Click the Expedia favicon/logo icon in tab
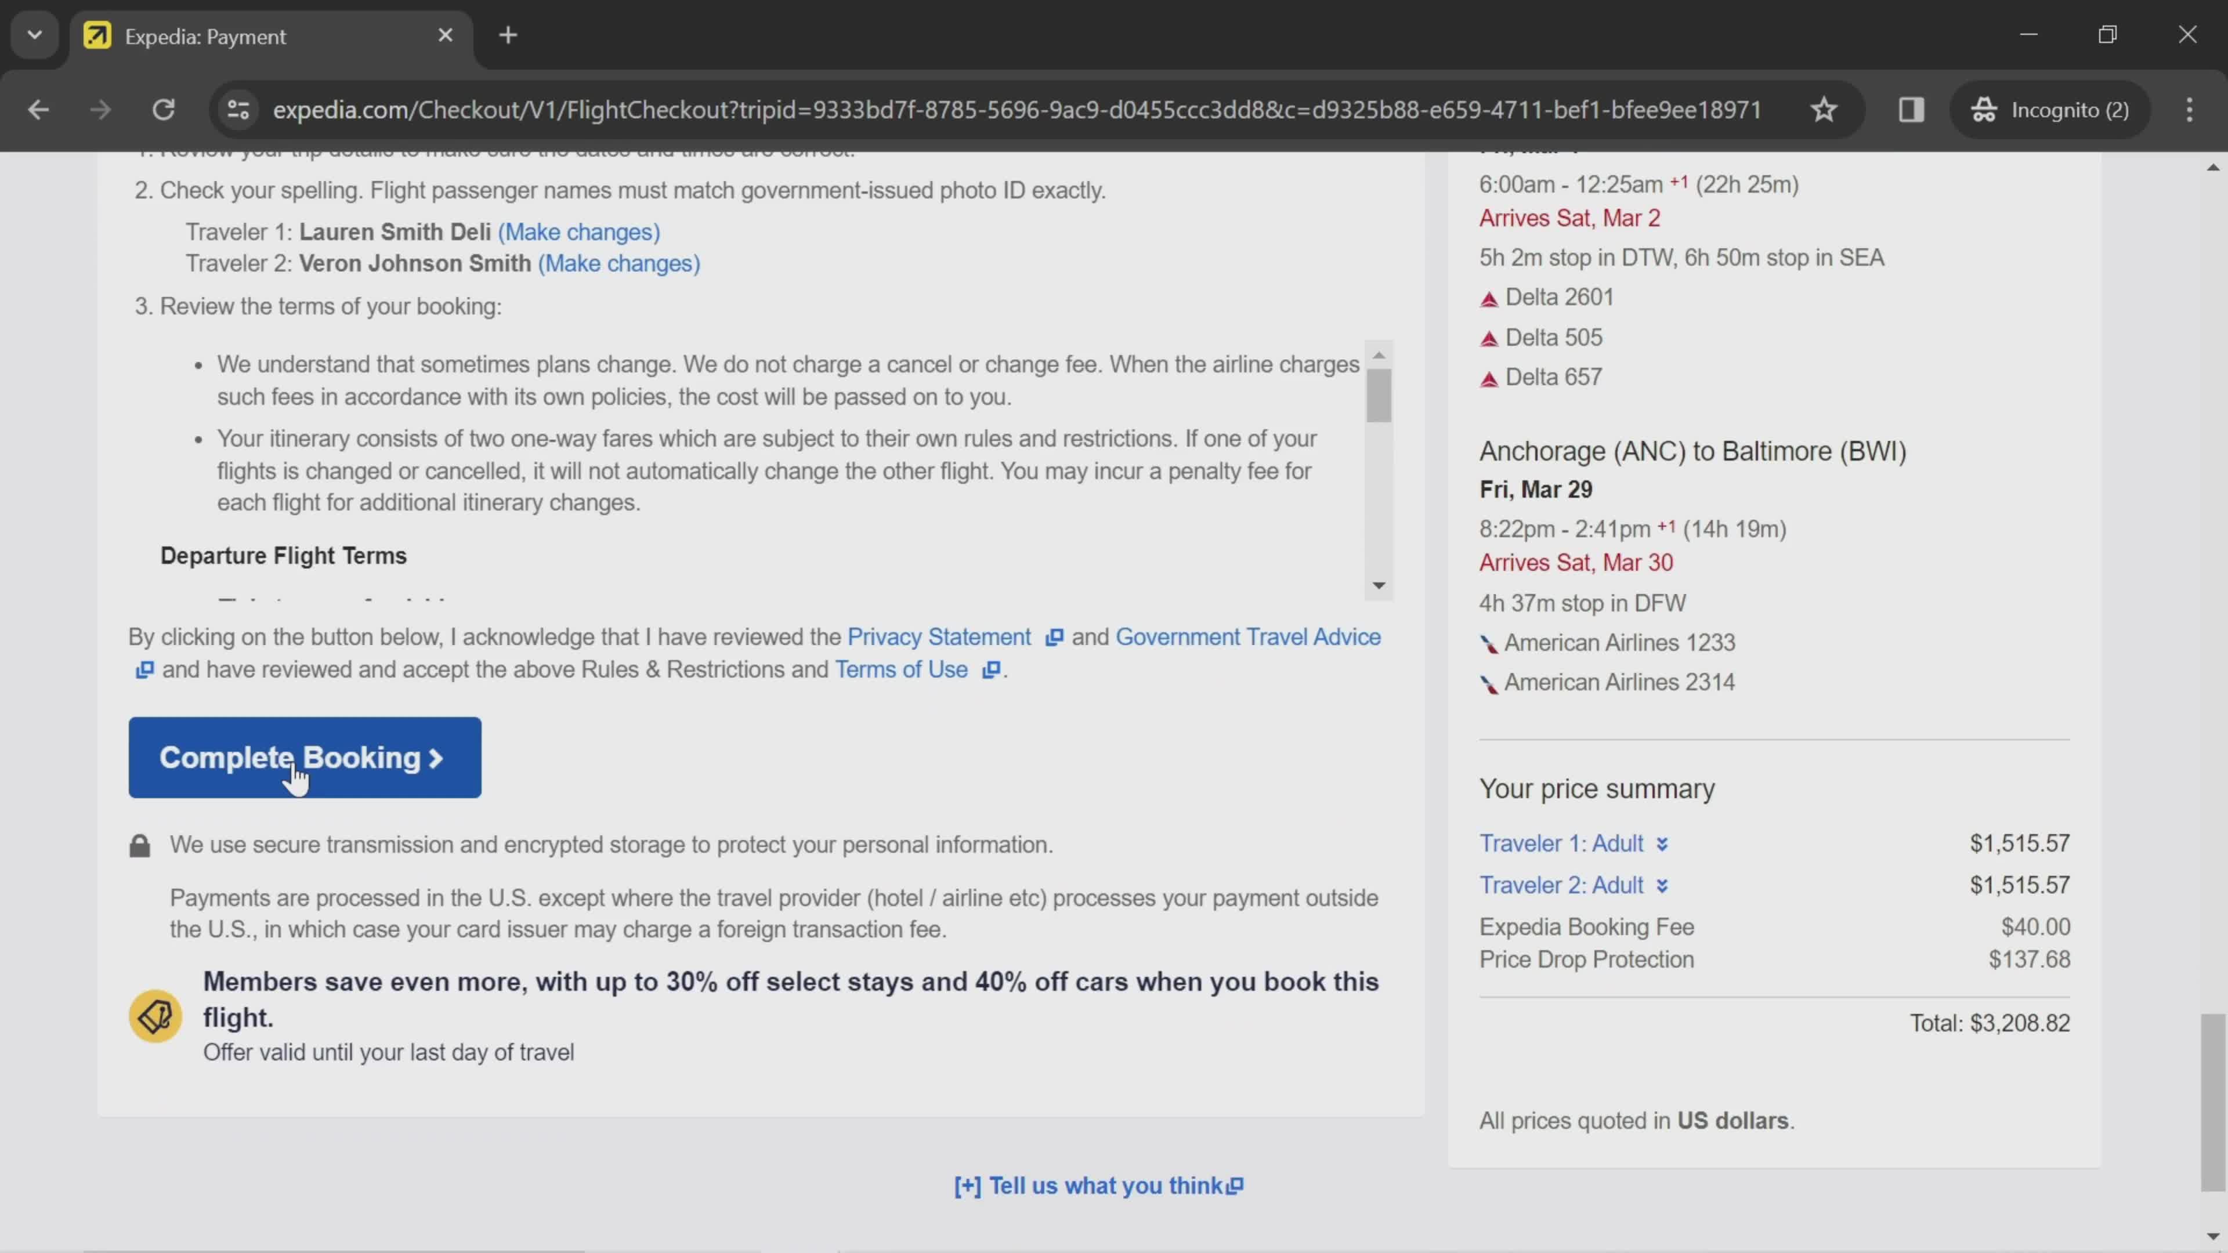The width and height of the screenshot is (2228, 1253). [x=95, y=35]
